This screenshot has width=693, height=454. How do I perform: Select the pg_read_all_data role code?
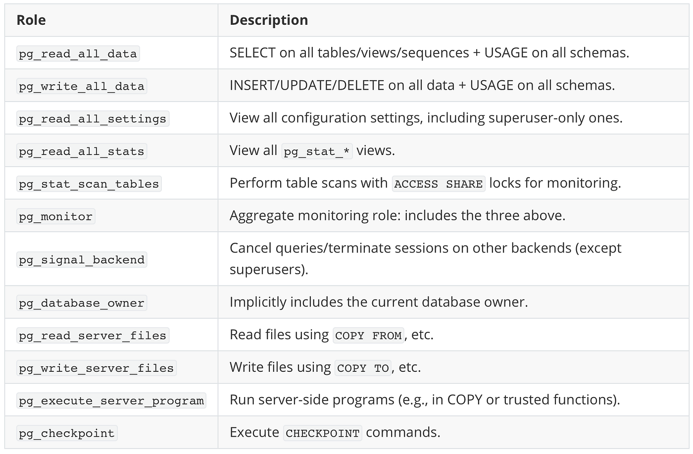click(78, 53)
